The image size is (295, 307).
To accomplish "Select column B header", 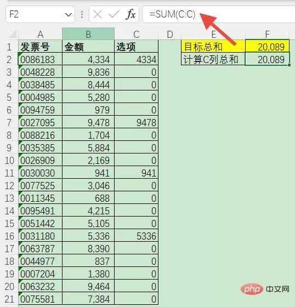I will coord(88,34).
